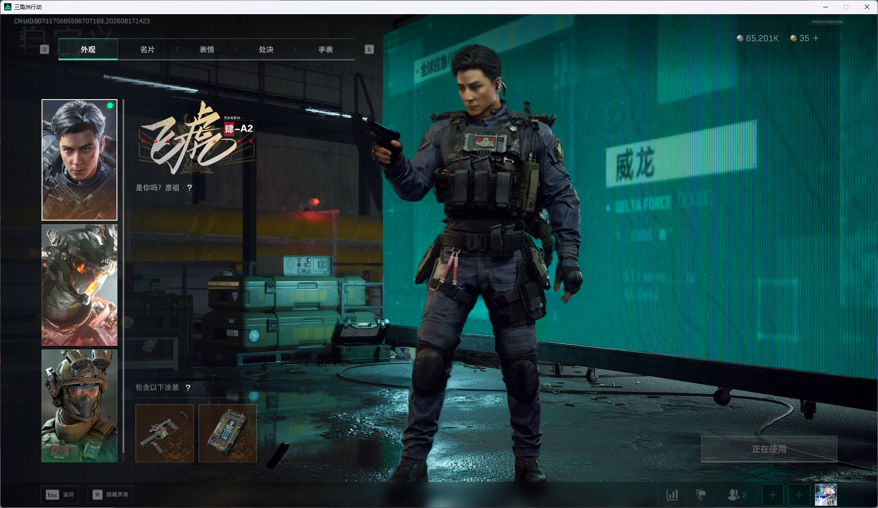View the included weapon skin thumbnail

coord(164,433)
